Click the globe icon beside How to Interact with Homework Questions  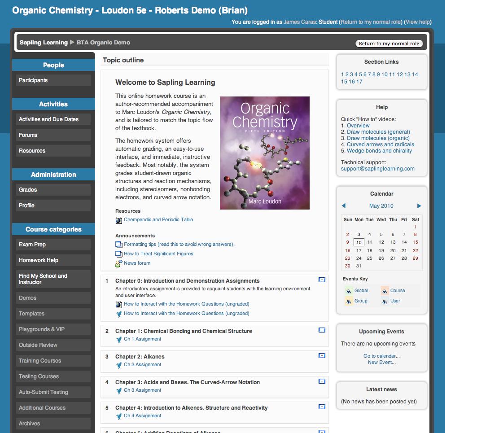pyautogui.click(x=118, y=304)
